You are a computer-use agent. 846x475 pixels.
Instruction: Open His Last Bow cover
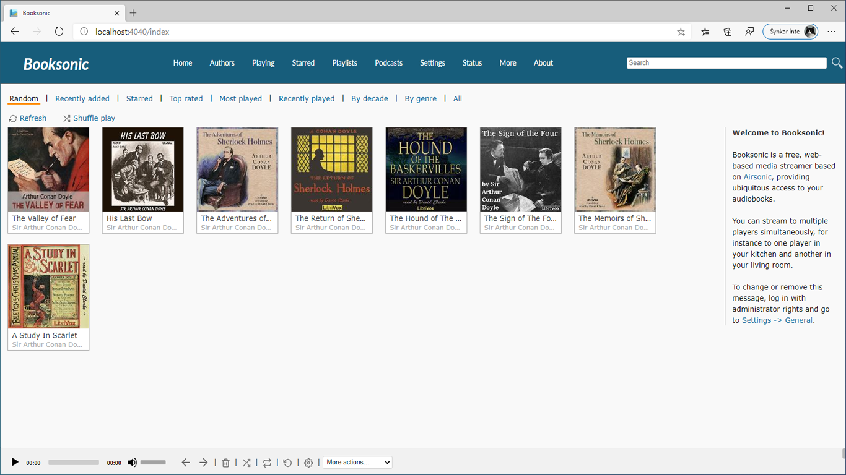143,169
